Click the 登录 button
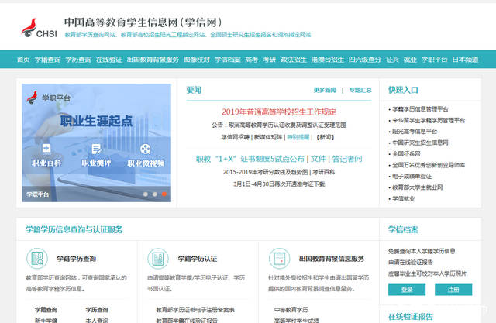 pyautogui.click(x=407, y=290)
